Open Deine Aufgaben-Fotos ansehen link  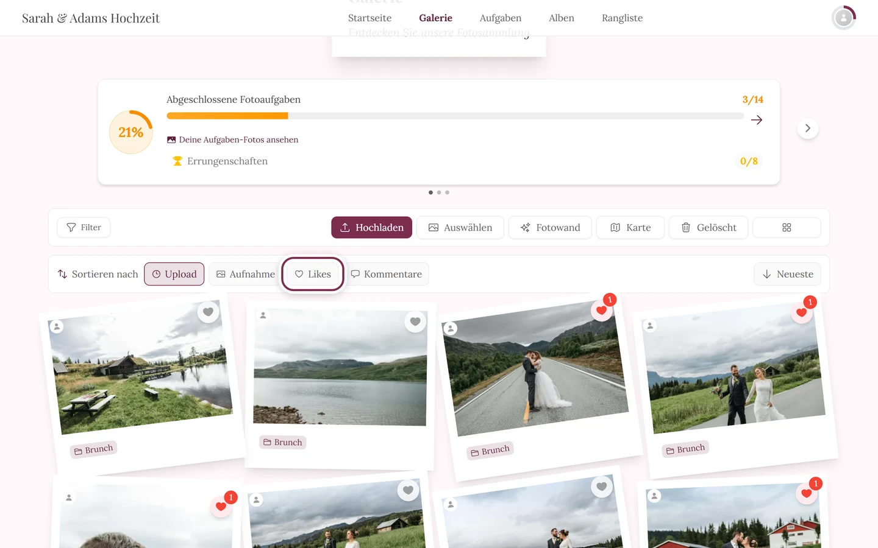click(x=232, y=139)
